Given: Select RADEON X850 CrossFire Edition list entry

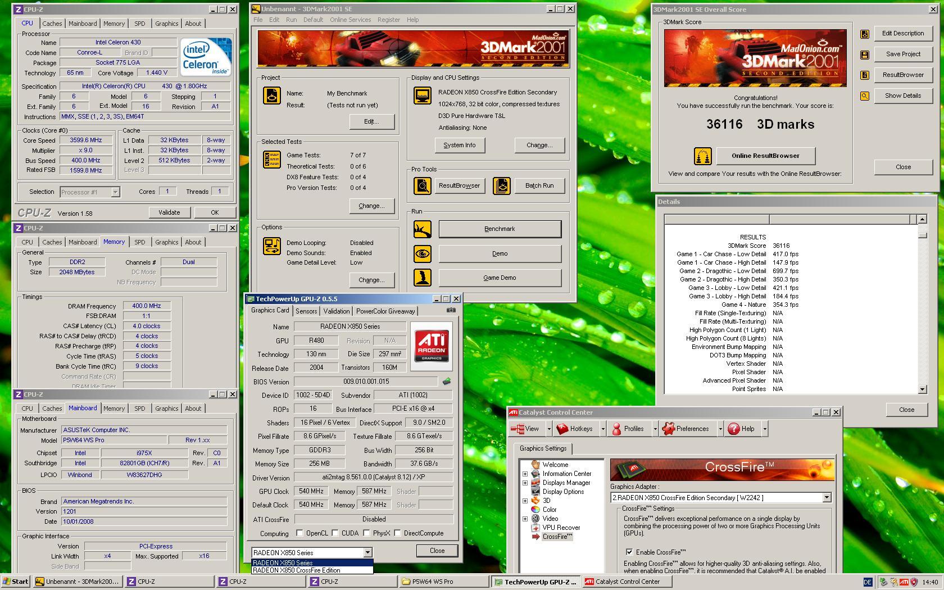Looking at the screenshot, I should (x=312, y=570).
